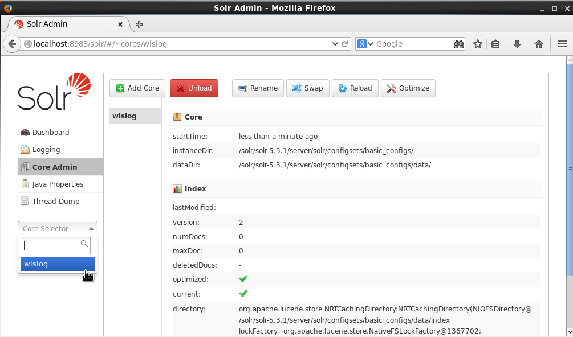This screenshot has height=337, width=573.
Task: Click the Logging icon
Action: [25, 150]
